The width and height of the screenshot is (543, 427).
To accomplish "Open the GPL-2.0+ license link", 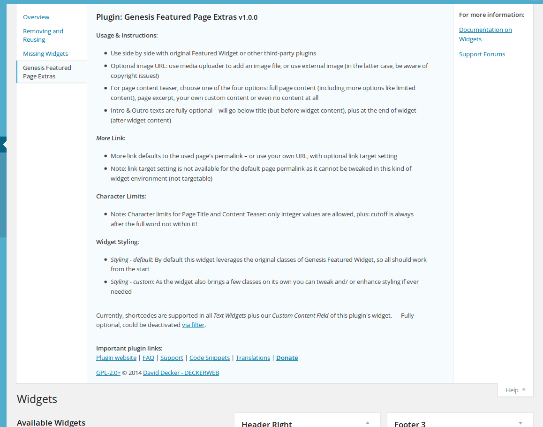I will tap(108, 373).
